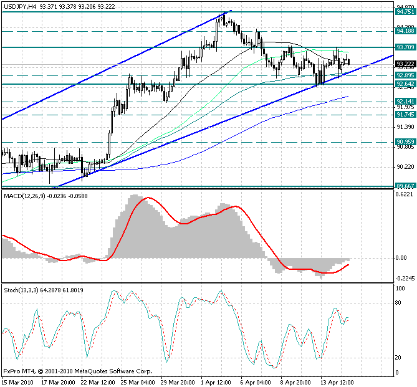
Task: Click the 6 Apr 04:00 date label
Action: coord(256,383)
